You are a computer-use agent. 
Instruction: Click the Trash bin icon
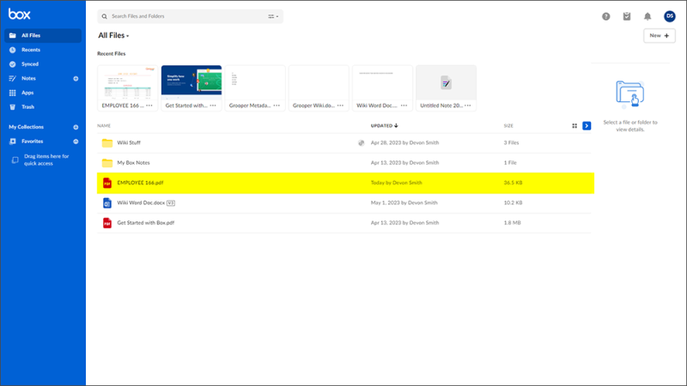click(x=12, y=106)
